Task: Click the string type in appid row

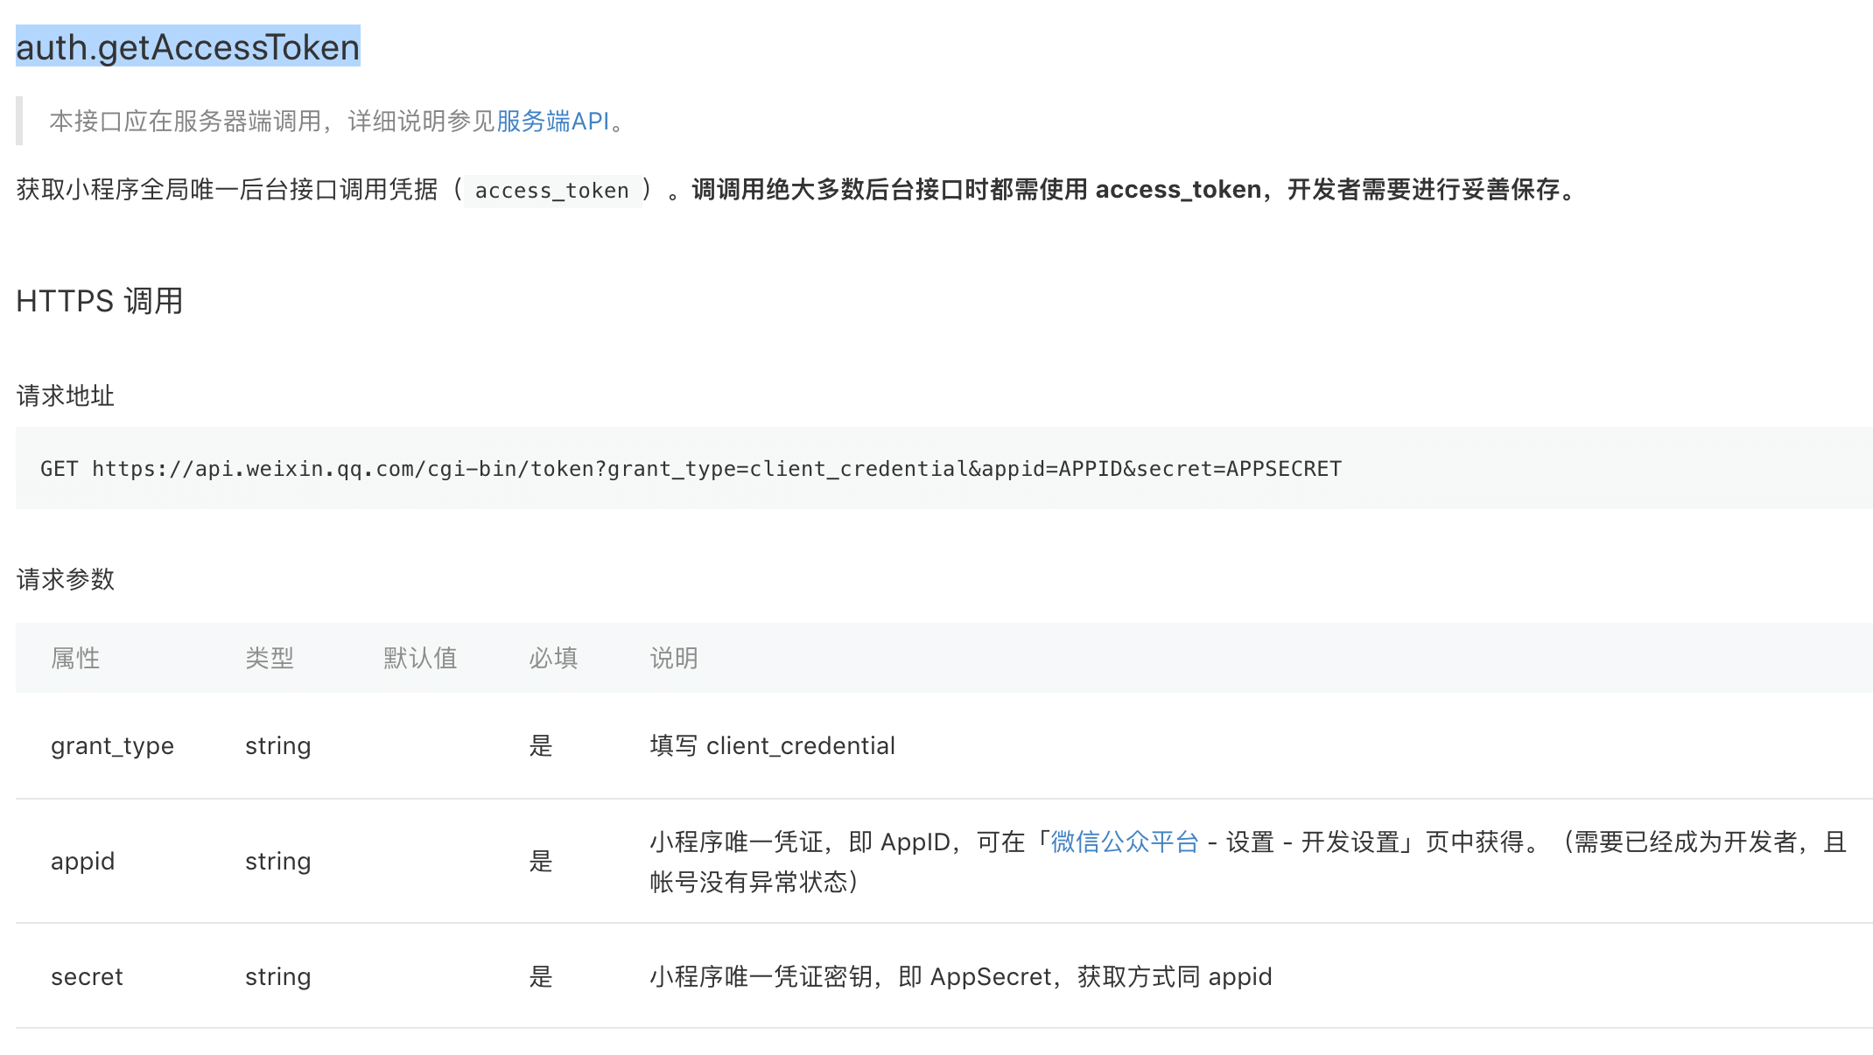Action: pyautogui.click(x=277, y=861)
